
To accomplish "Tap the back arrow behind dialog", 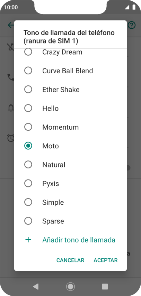I will point(11,25).
